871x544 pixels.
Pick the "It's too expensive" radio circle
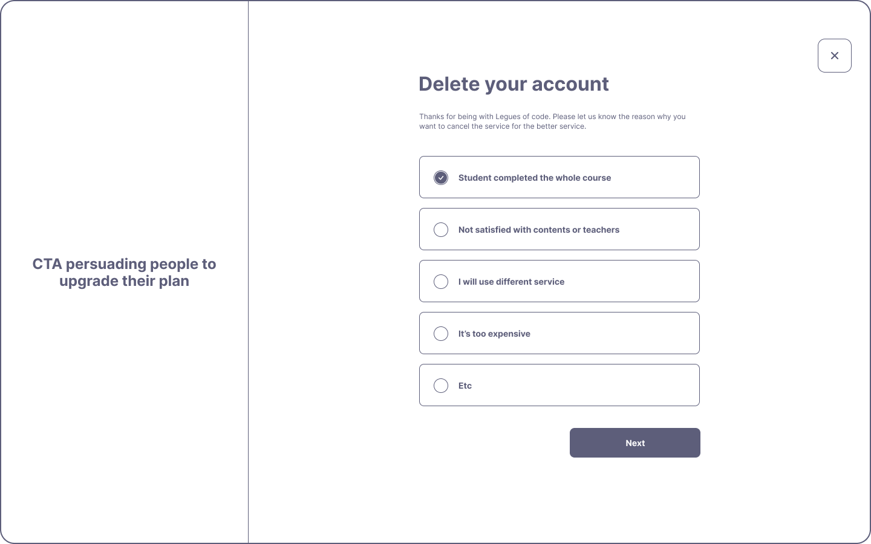click(x=441, y=334)
